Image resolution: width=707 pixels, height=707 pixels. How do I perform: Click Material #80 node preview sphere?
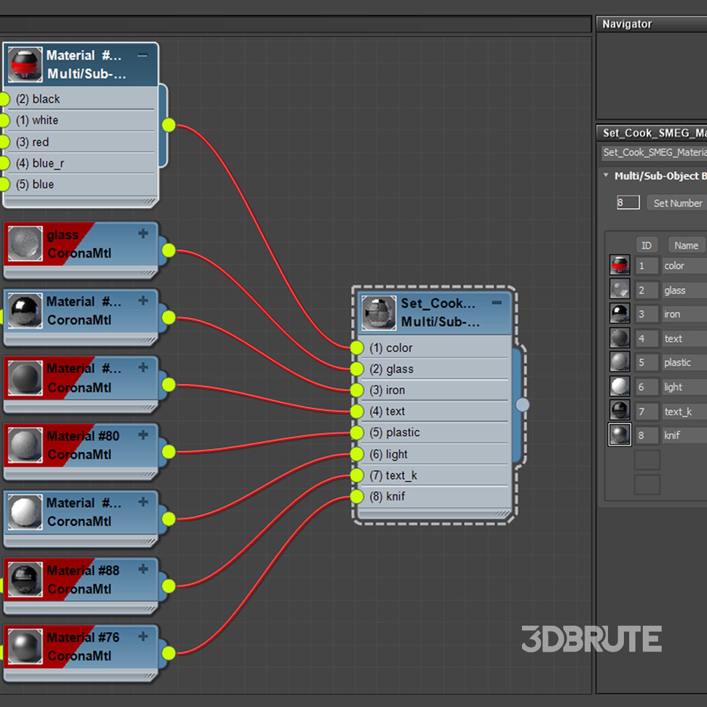[25, 445]
